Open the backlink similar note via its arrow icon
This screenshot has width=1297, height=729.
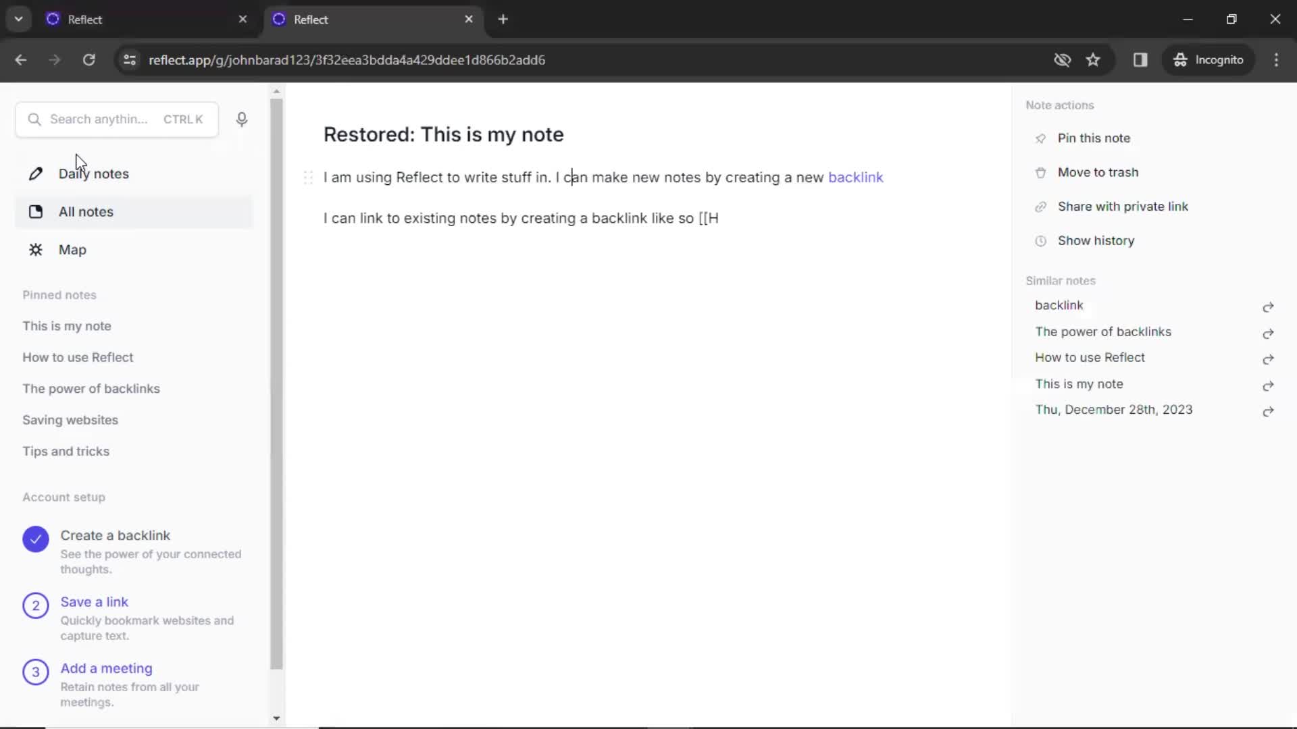[x=1268, y=307]
